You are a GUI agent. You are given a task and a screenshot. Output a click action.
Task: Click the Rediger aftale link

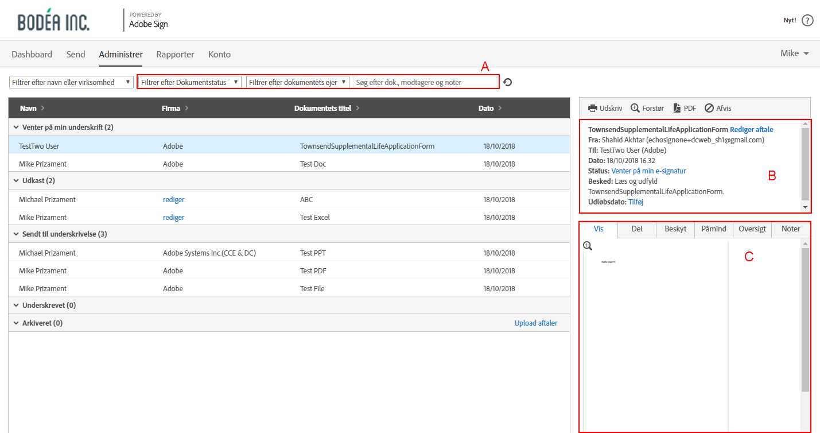point(751,130)
